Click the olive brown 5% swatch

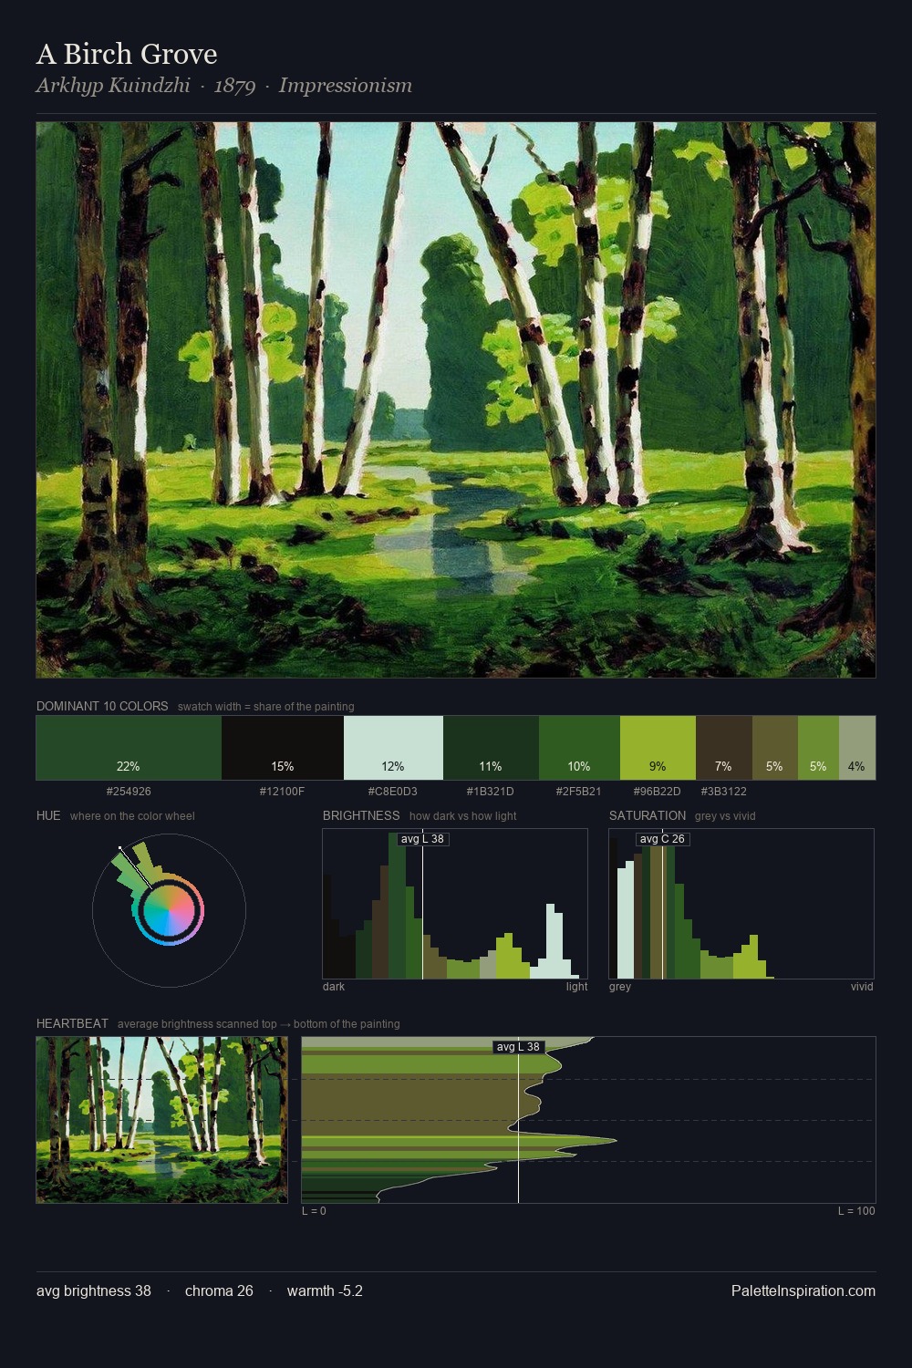coord(775,748)
